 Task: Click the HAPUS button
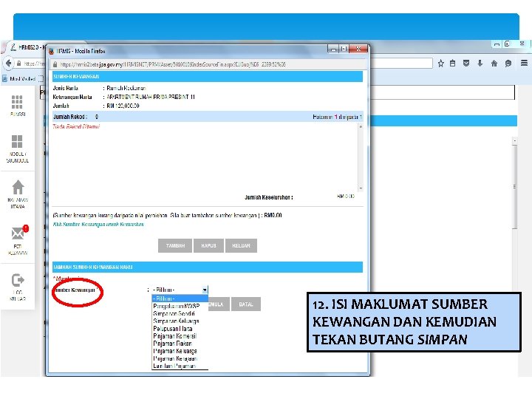pos(208,245)
